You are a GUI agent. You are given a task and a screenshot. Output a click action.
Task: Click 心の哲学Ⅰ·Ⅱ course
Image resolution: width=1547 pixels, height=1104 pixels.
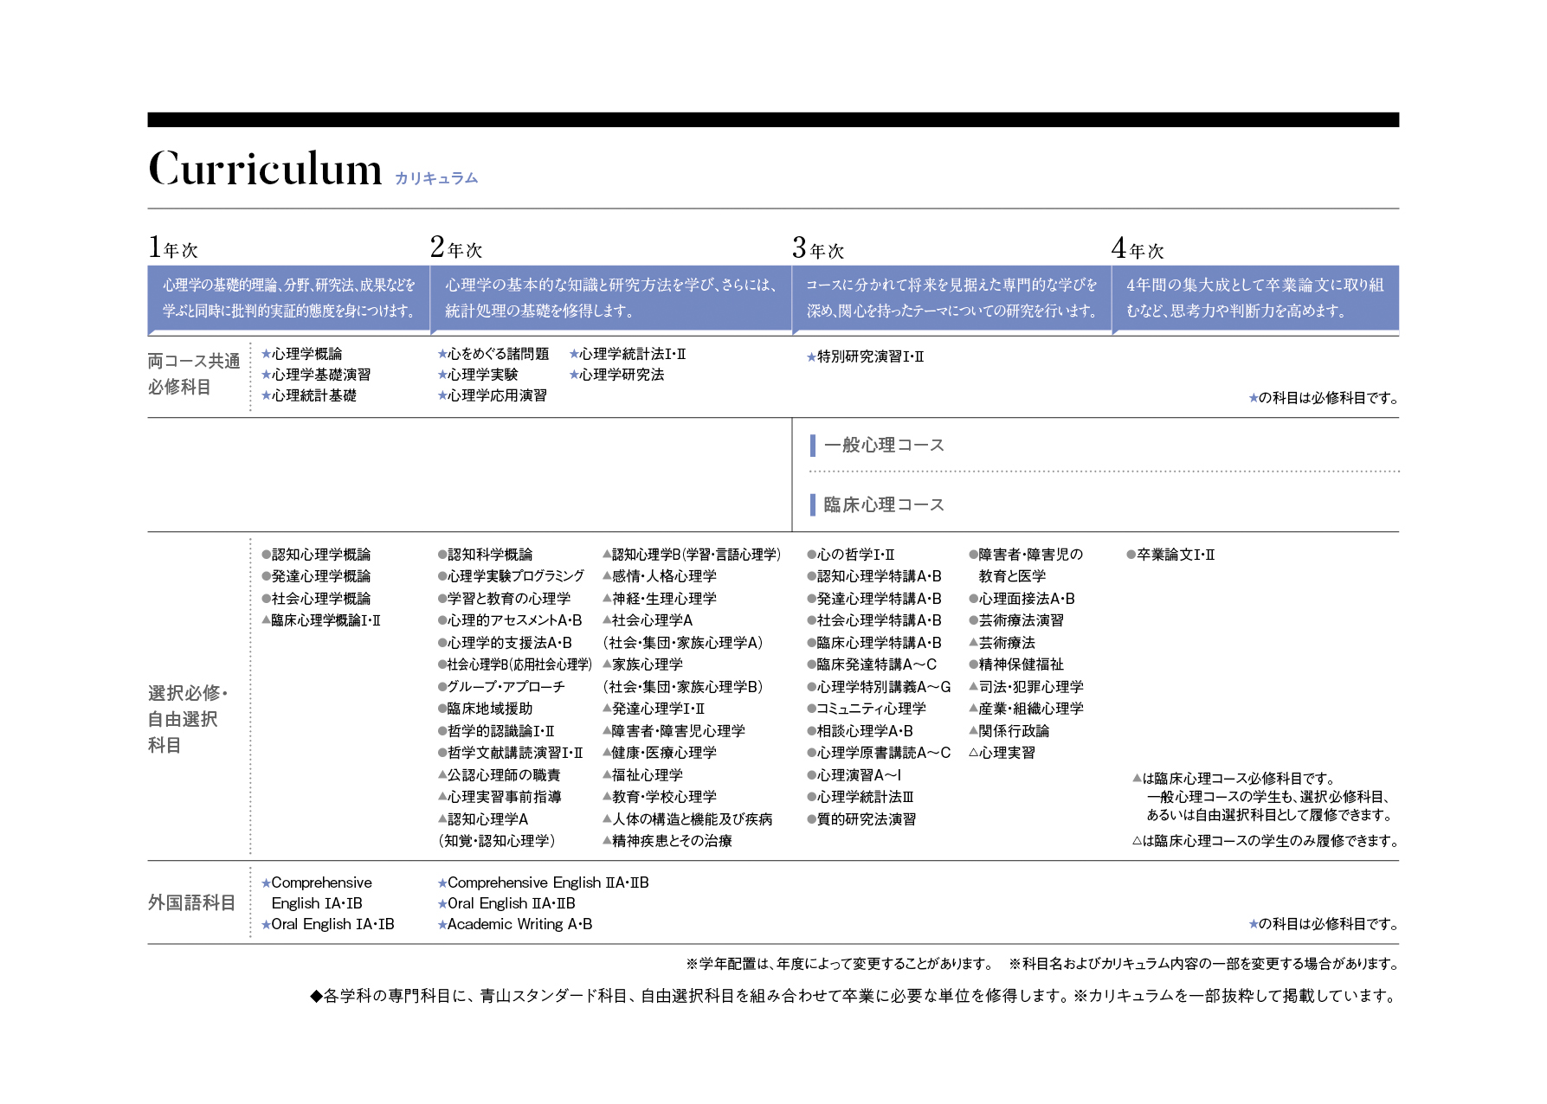tap(851, 555)
